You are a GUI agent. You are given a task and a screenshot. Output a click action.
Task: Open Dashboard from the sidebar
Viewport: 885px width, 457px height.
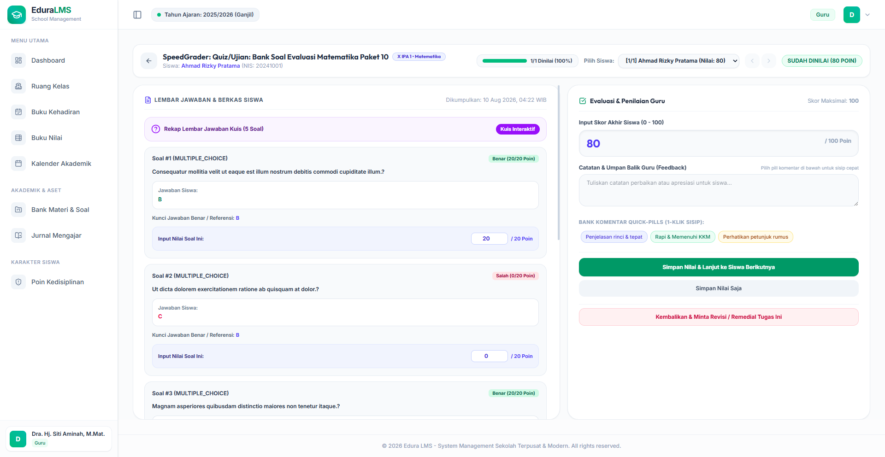pos(59,60)
